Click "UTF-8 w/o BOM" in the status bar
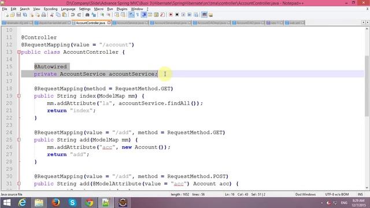 [336, 194]
